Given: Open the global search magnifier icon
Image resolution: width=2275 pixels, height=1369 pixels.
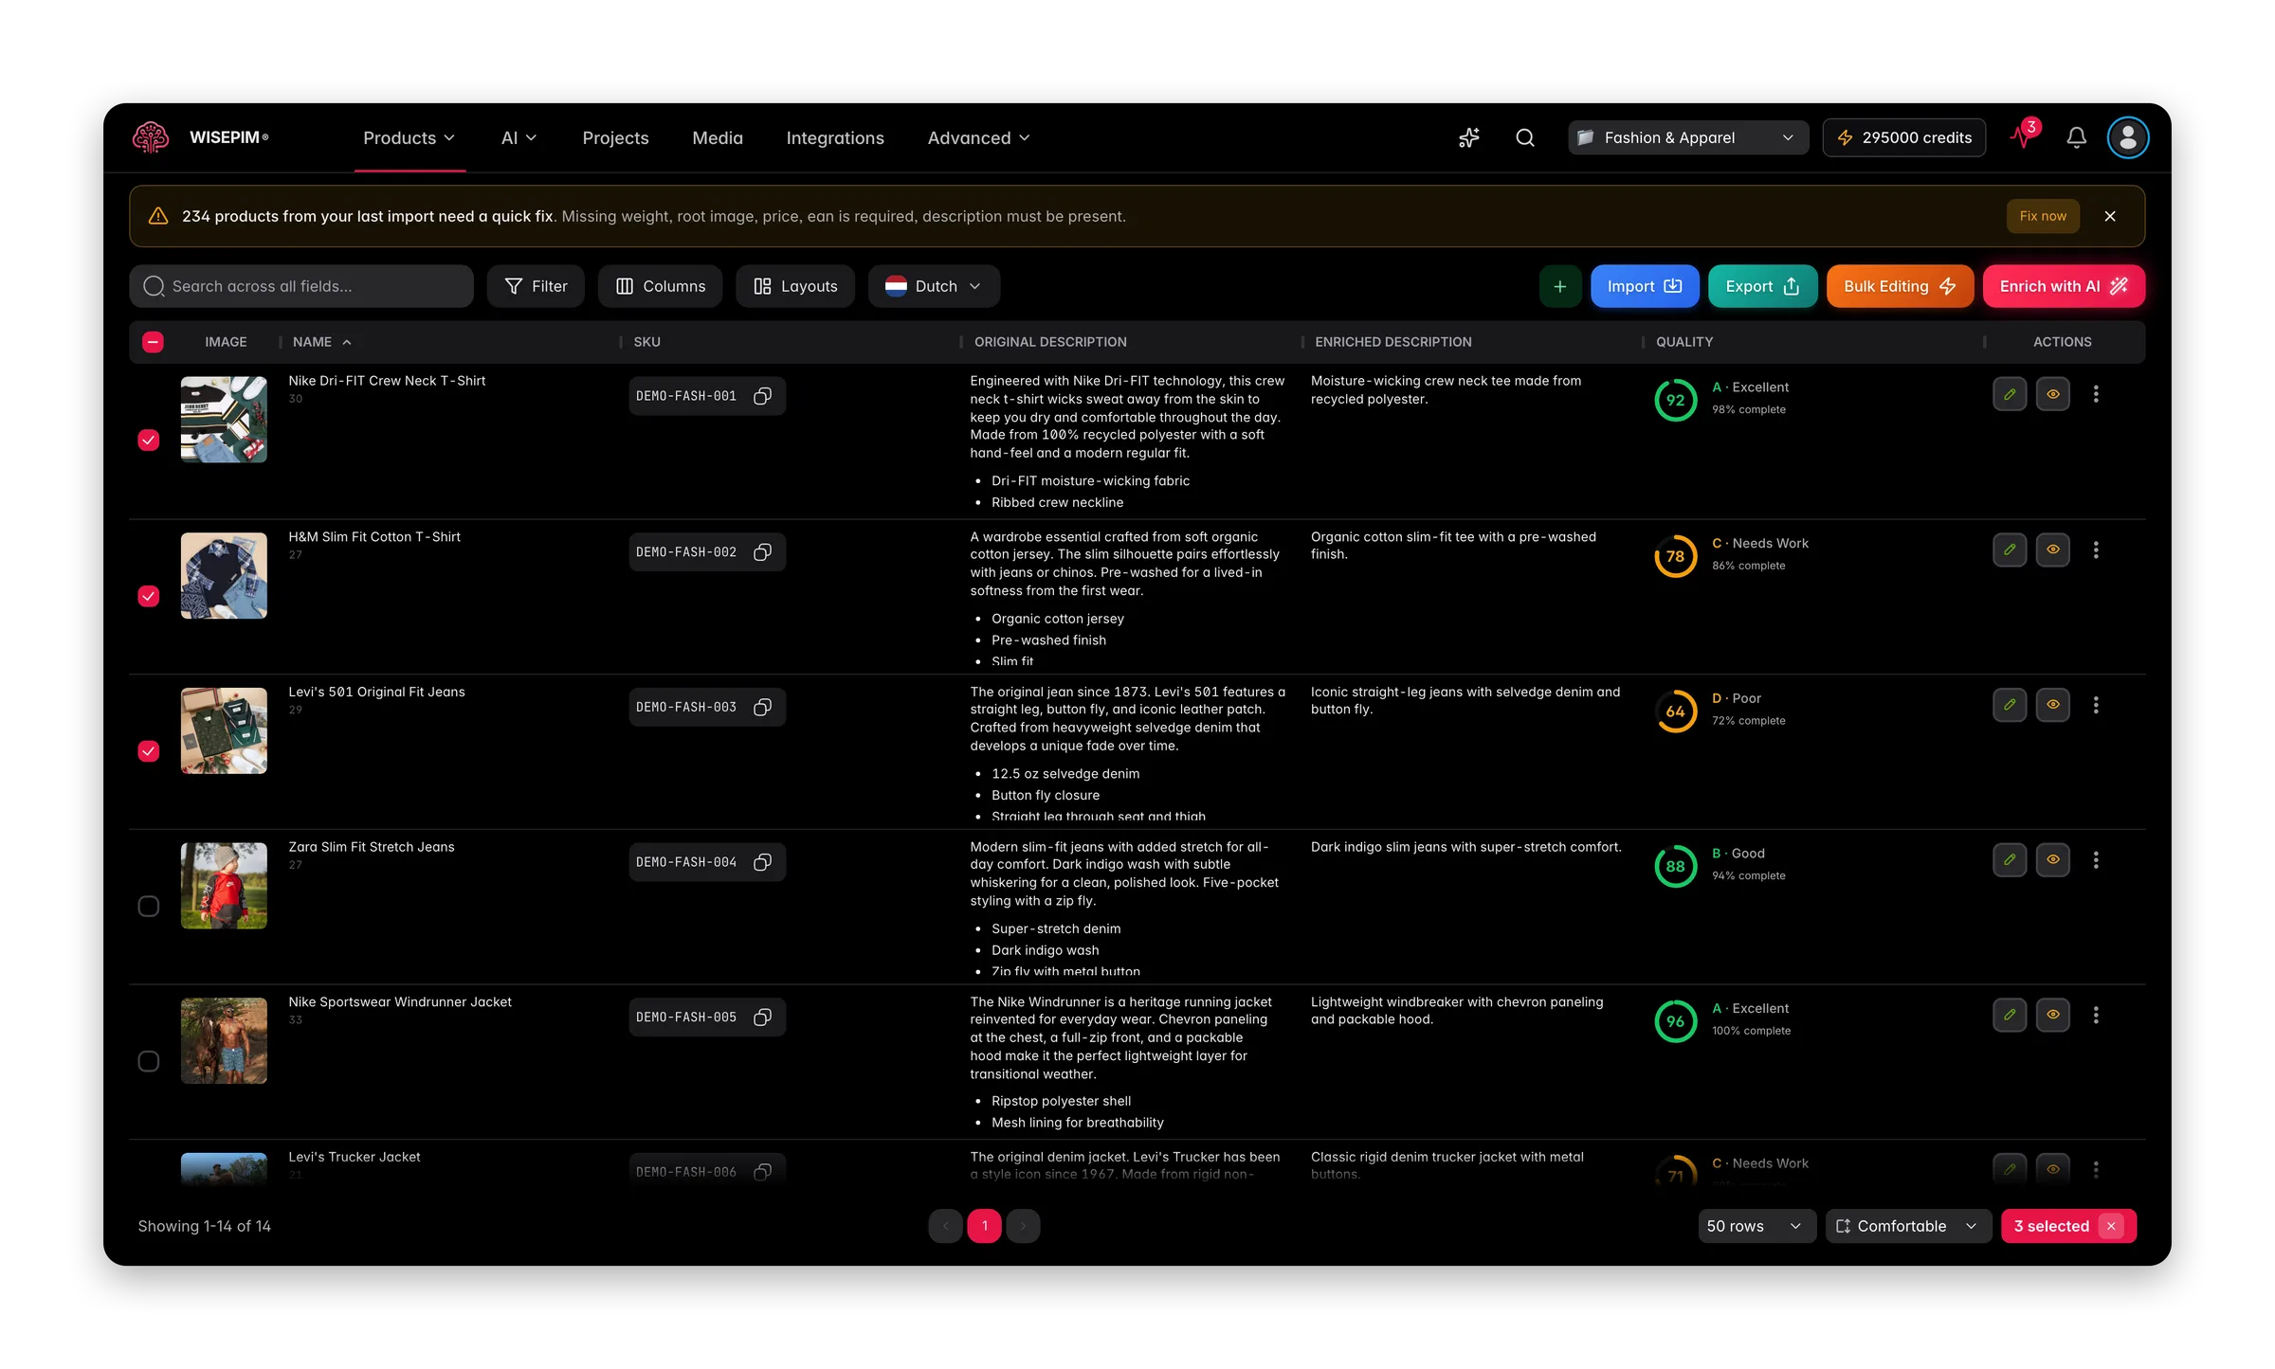Looking at the screenshot, I should point(1525,138).
